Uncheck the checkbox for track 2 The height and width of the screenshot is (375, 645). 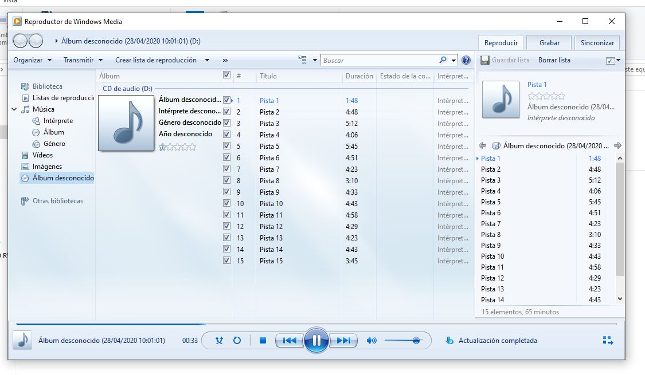tap(226, 111)
